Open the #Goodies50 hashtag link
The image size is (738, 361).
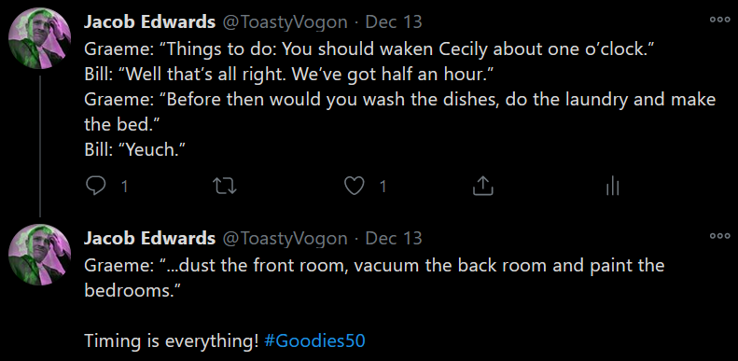[314, 340]
